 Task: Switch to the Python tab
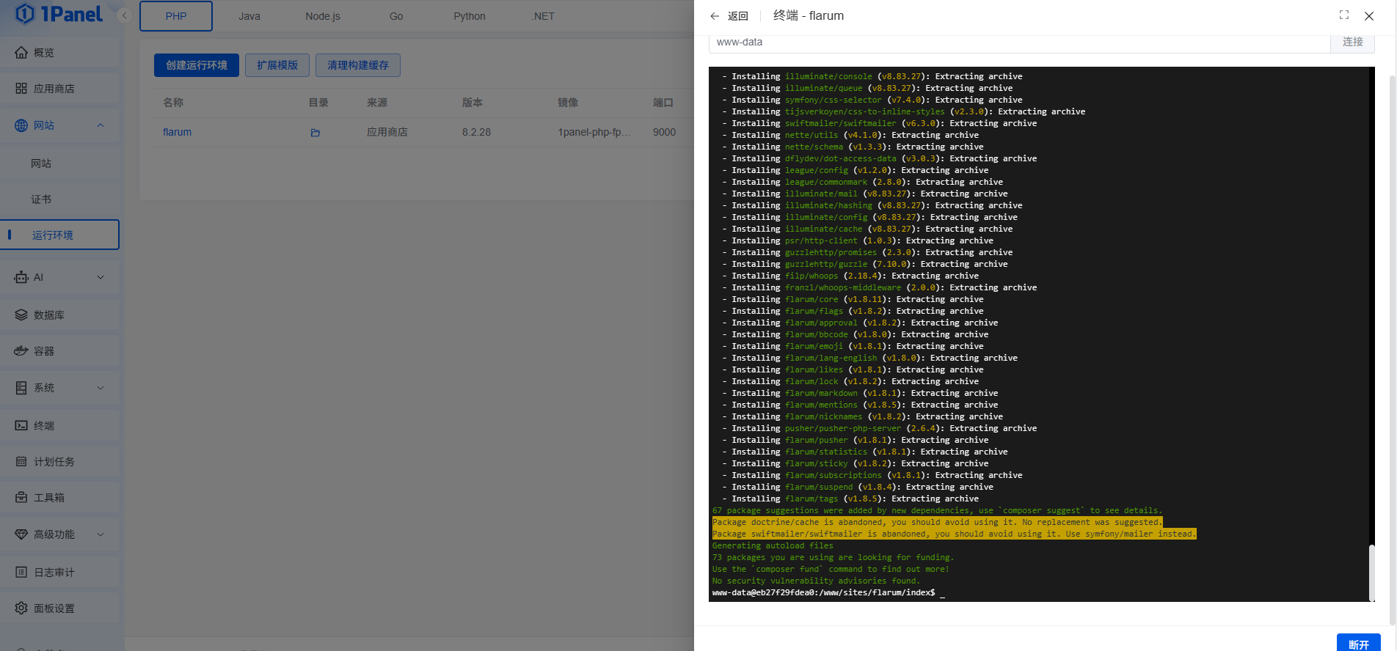pyautogui.click(x=470, y=16)
